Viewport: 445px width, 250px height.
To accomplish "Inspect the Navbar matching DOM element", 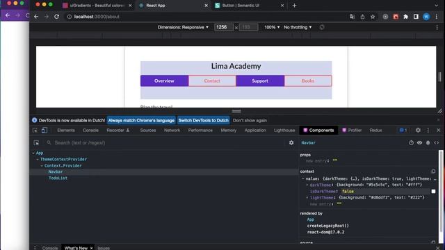I will click(419, 143).
